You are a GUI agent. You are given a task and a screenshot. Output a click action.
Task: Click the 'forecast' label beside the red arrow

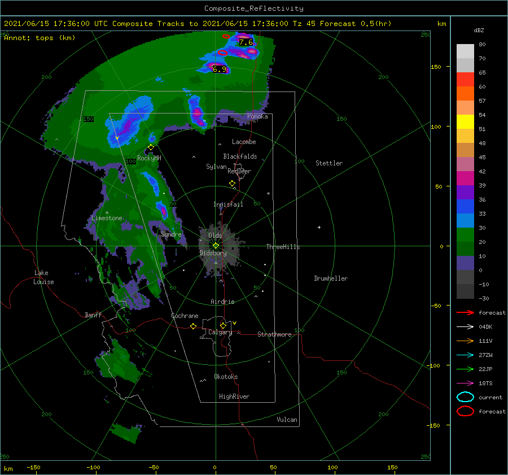(x=492, y=312)
